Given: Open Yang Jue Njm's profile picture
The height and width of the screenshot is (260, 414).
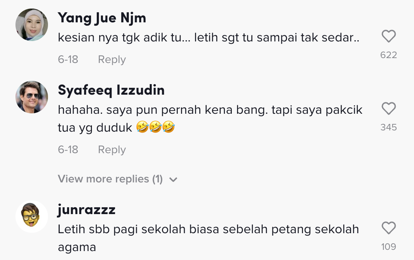Looking at the screenshot, I should click(32, 25).
